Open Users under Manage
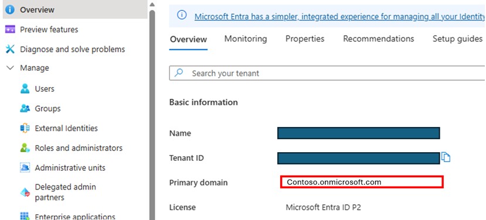Screen dimensions: 486x220 45,89
